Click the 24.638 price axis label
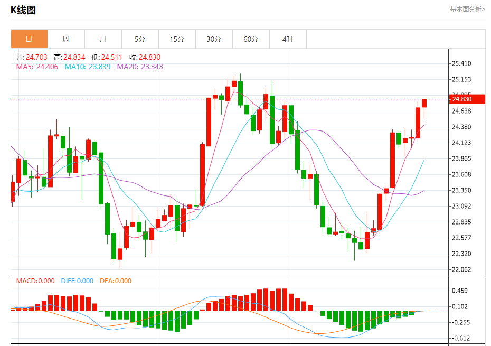Viewport: 491px width, 346px height. 461,111
